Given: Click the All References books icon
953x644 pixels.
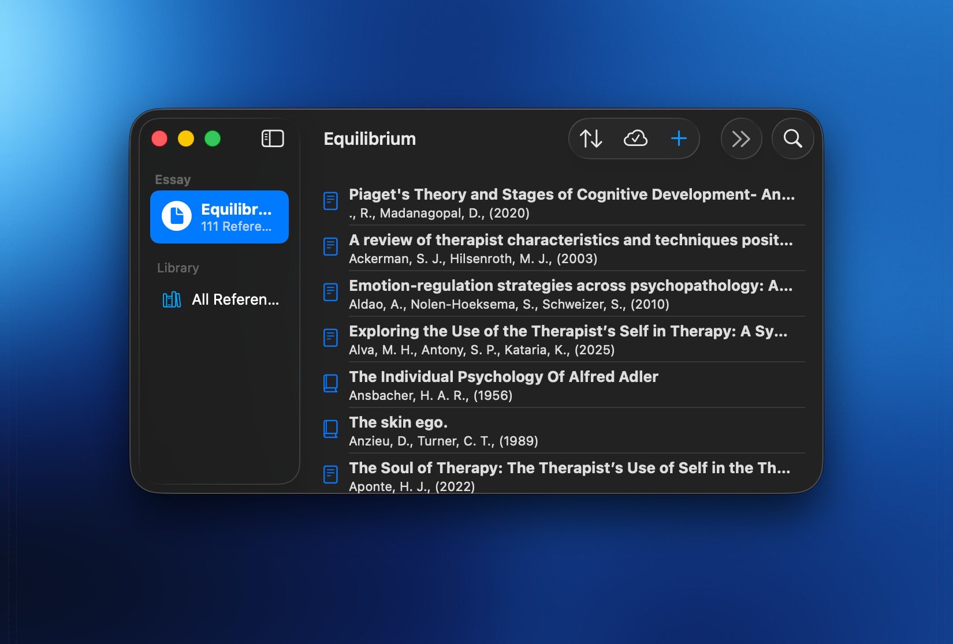Looking at the screenshot, I should [172, 299].
